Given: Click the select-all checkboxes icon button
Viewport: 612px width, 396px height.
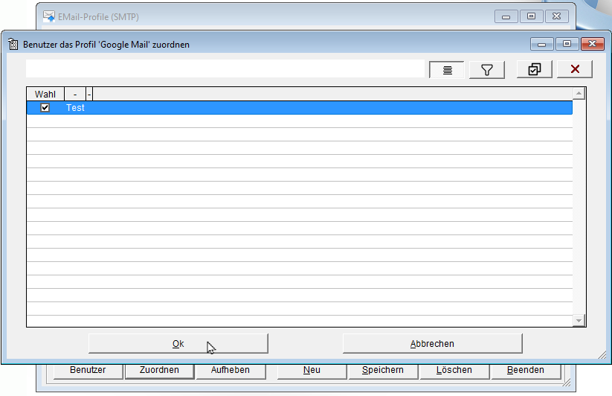Looking at the screenshot, I should pyautogui.click(x=535, y=69).
